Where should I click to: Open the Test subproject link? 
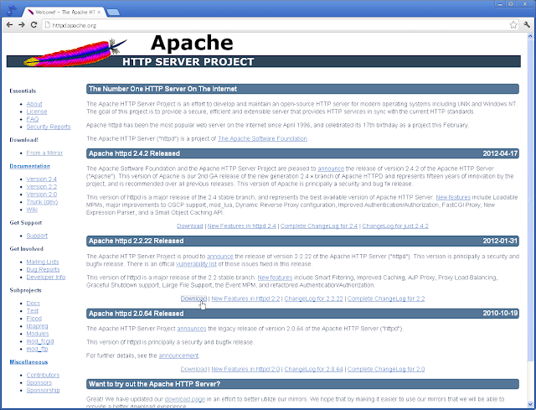[x=33, y=311]
